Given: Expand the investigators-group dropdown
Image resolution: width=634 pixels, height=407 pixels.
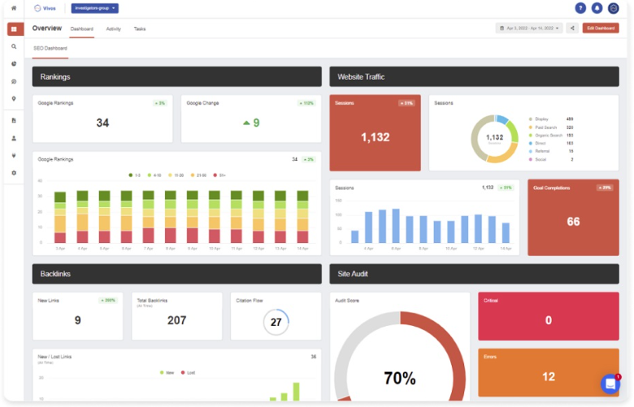Looking at the screenshot, I should (x=94, y=8).
